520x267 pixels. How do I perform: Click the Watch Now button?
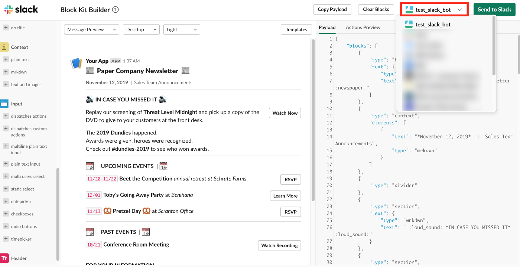coord(285,113)
